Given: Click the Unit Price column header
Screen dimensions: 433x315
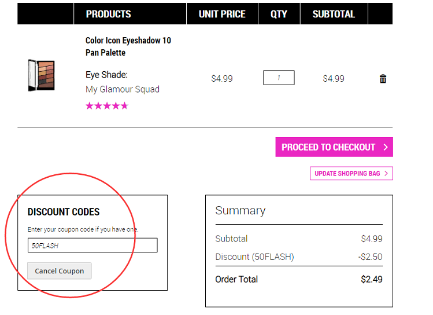Looking at the screenshot, I should pos(222,14).
